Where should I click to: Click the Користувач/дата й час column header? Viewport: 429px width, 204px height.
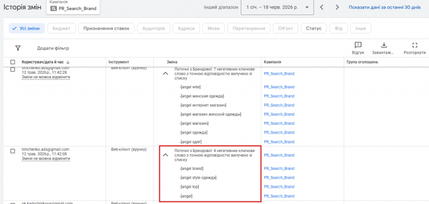[x=43, y=62]
